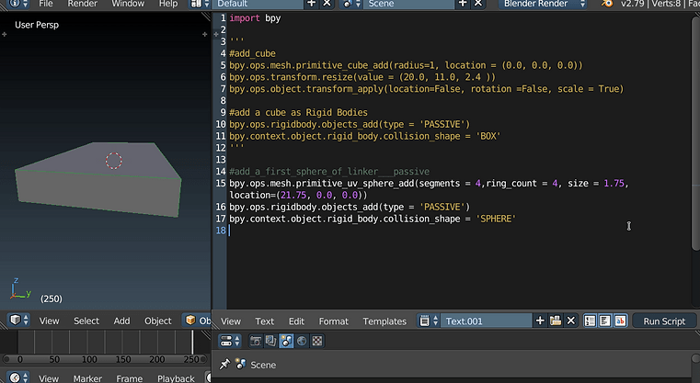Open the Properties editor type selector
The width and height of the screenshot is (700, 383).
(x=230, y=341)
